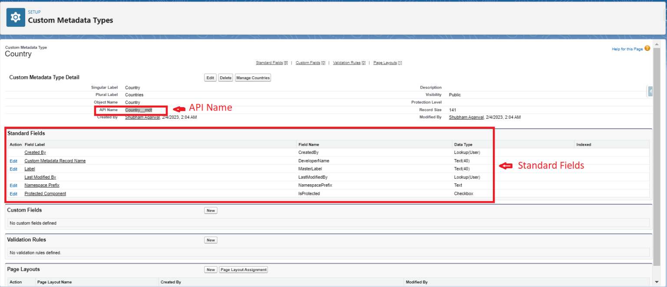Open Help for this Page question mark icon
The image size is (667, 287).
click(647, 49)
